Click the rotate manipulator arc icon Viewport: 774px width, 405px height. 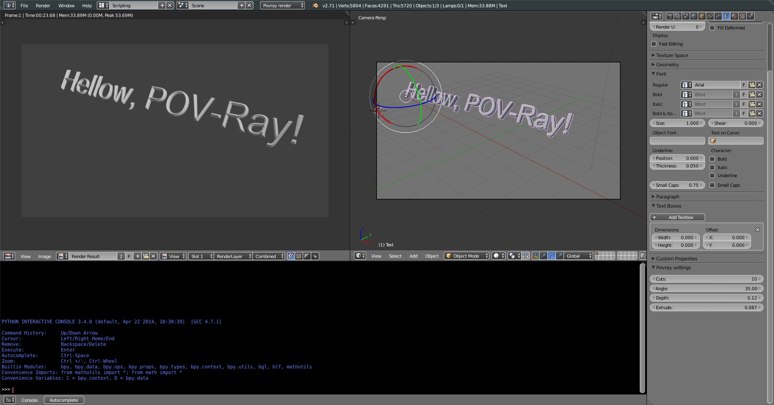click(551, 256)
